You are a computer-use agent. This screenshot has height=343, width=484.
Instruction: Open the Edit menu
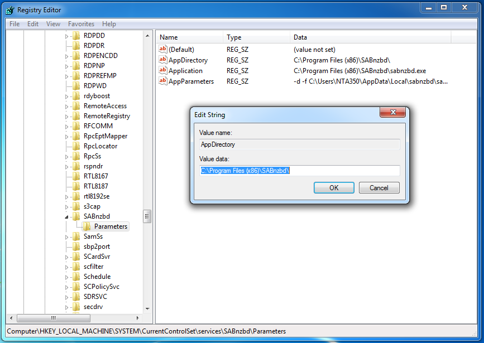coord(33,24)
